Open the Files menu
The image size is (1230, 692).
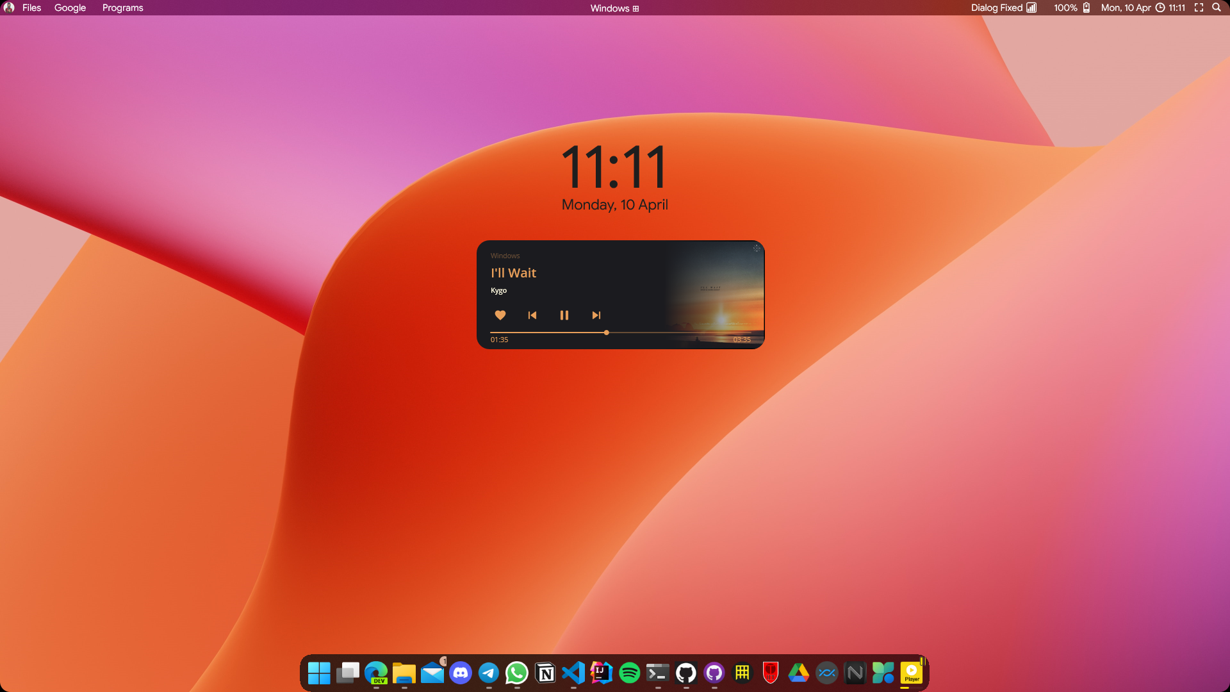(x=31, y=8)
